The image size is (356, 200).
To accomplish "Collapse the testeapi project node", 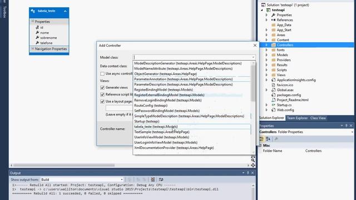I will 262,10.
